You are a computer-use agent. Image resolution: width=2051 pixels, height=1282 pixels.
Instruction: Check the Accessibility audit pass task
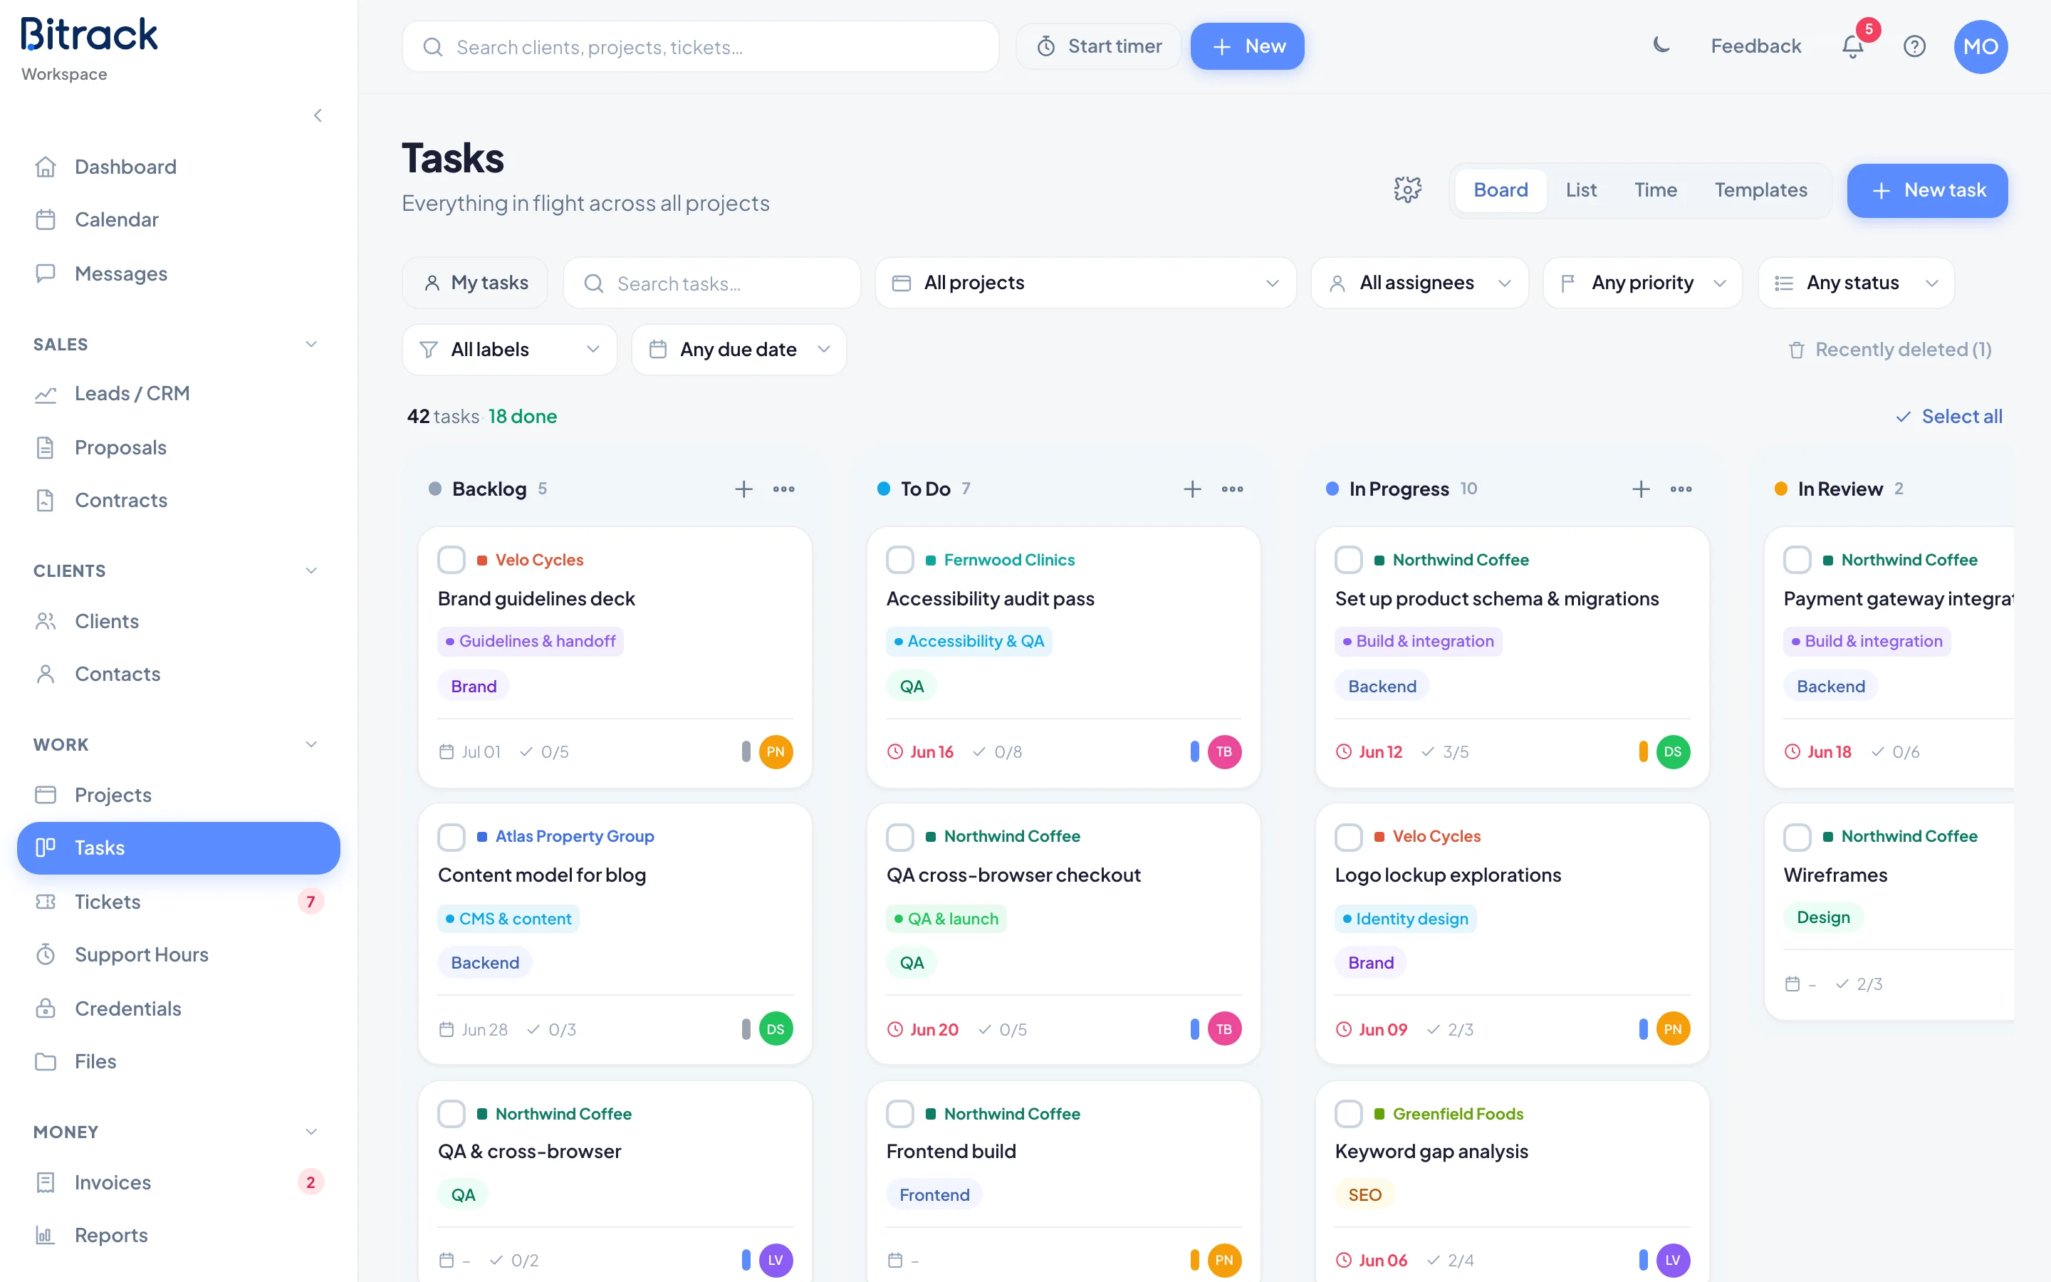[x=900, y=560]
